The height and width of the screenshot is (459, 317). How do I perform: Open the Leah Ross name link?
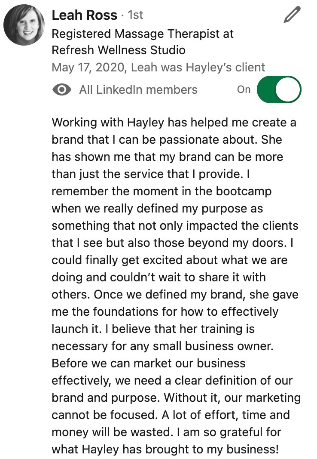[x=85, y=15]
